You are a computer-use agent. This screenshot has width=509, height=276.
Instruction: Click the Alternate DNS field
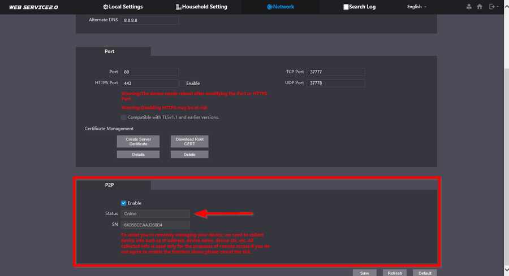[150, 20]
